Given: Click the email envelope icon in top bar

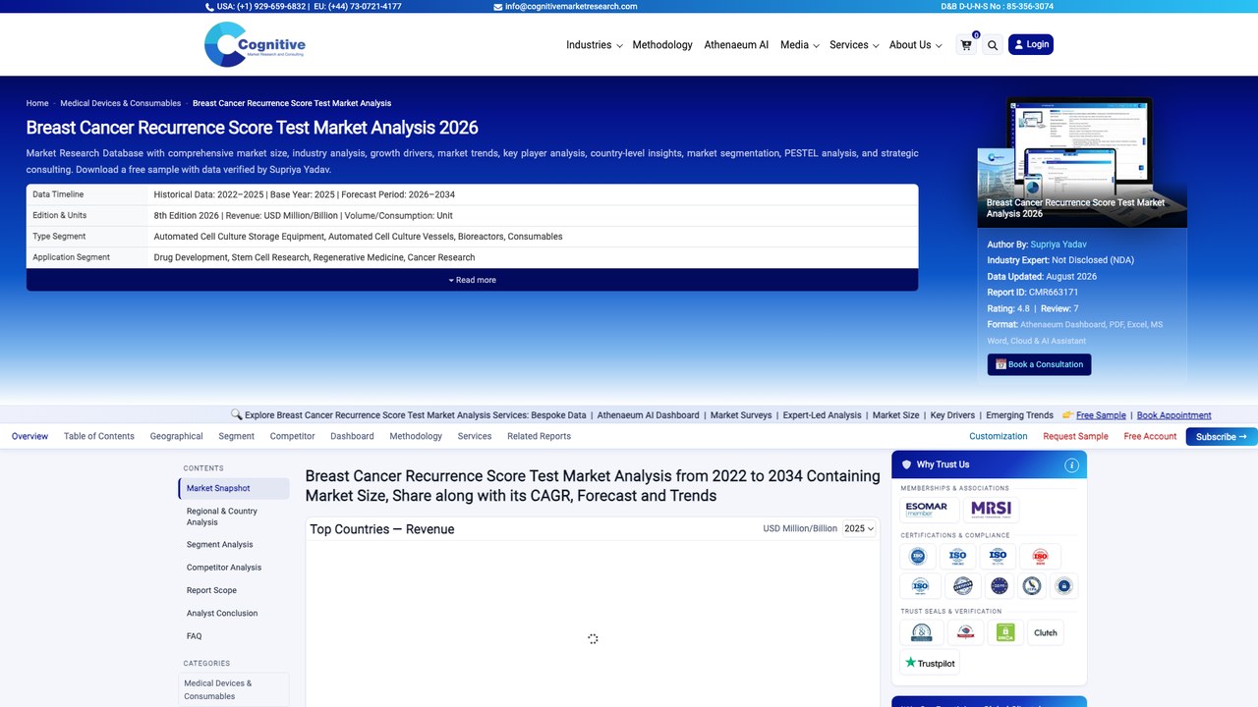Looking at the screenshot, I should pyautogui.click(x=498, y=6).
